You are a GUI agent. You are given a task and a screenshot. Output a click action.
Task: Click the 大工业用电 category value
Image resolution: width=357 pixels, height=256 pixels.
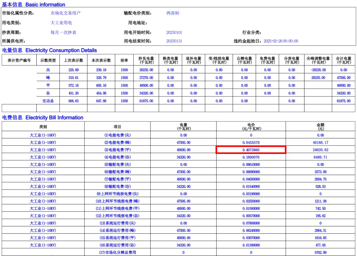pos(61,23)
